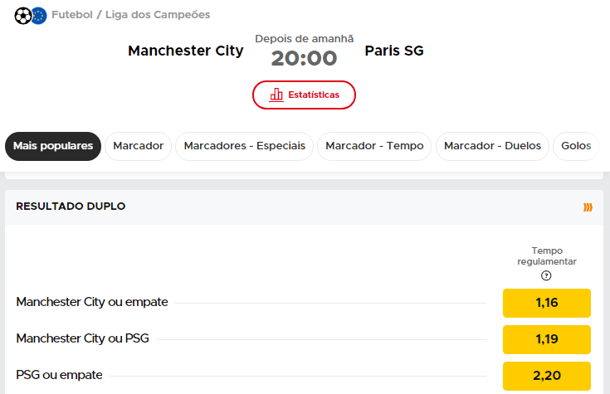
Task: Choose the 2,20 odds button
Action: 546,376
